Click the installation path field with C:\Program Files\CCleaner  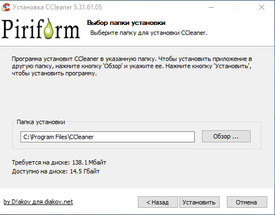107,137
